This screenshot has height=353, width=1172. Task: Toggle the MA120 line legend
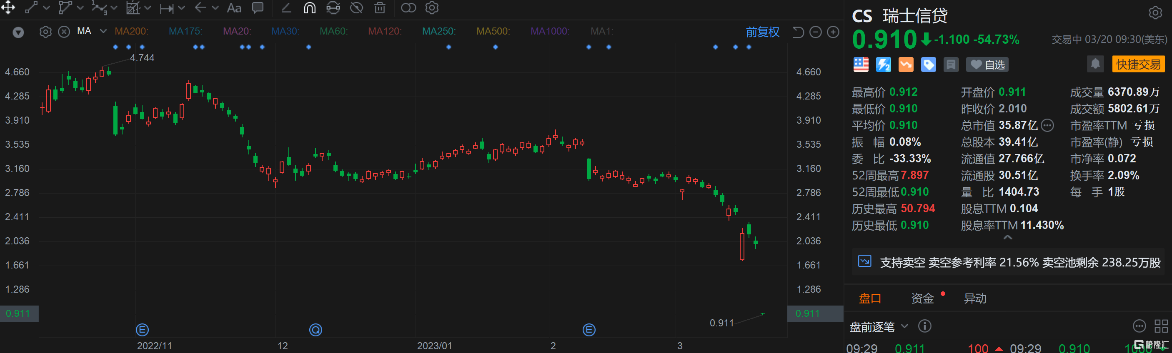[384, 31]
